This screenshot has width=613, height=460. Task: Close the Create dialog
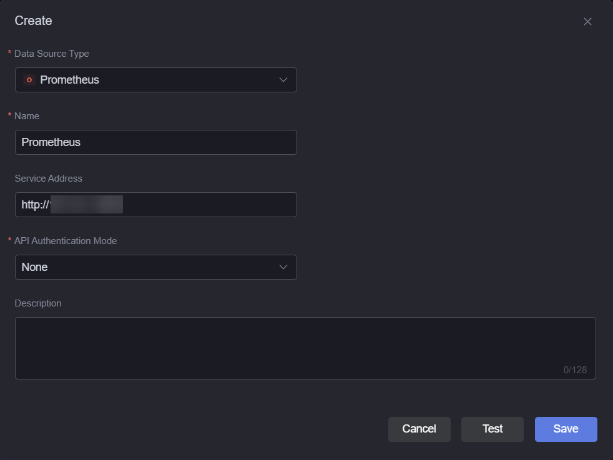[587, 21]
